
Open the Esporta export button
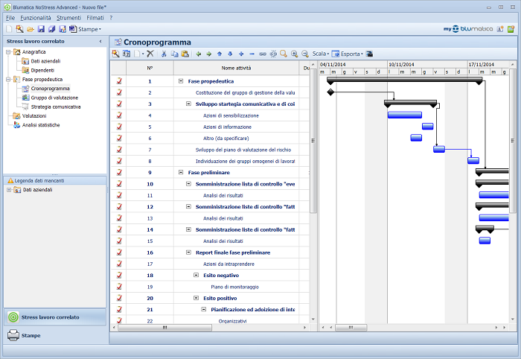(348, 54)
